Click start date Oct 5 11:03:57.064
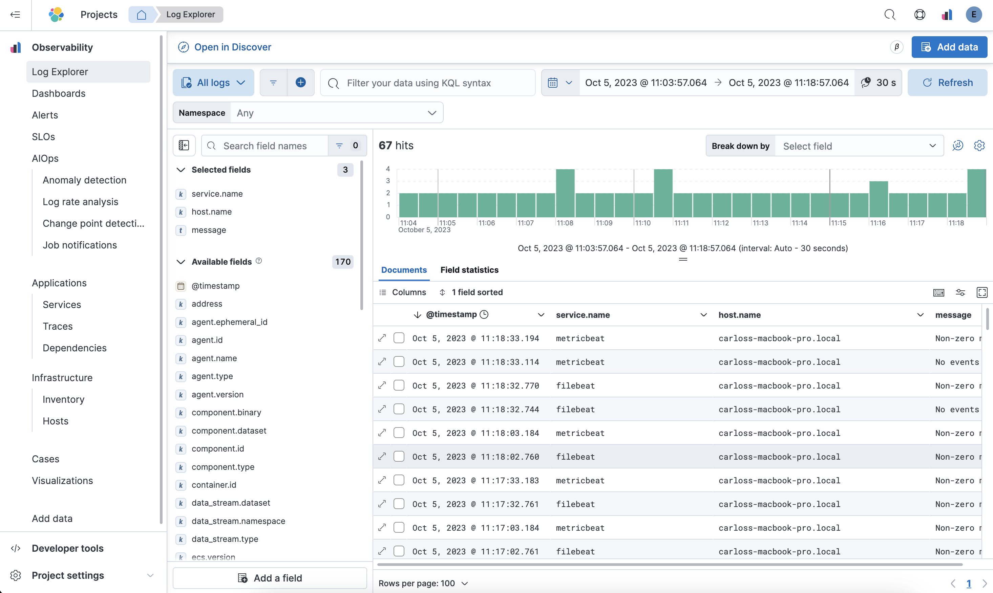Viewport: 993px width, 593px height. 646,83
